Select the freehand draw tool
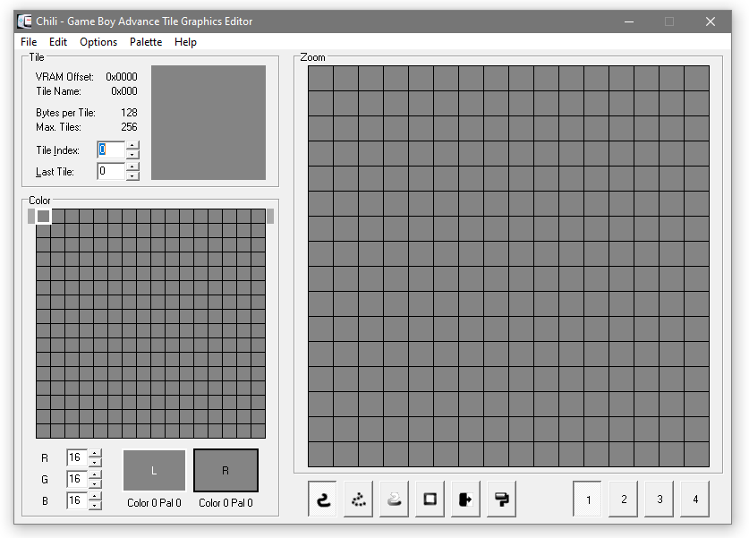The width and height of the screenshot is (749, 538). click(323, 499)
